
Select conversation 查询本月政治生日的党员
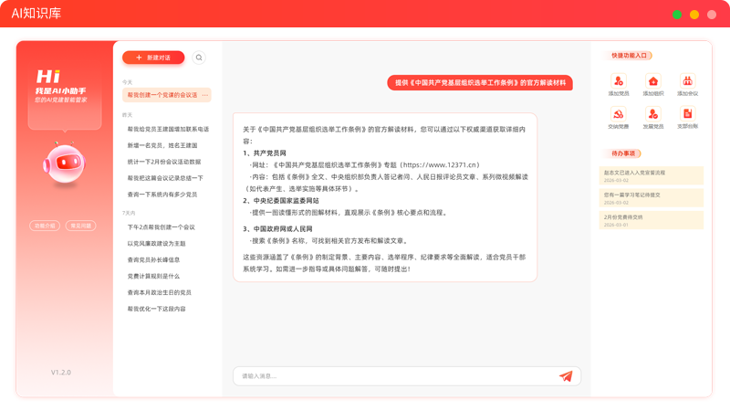tap(159, 292)
